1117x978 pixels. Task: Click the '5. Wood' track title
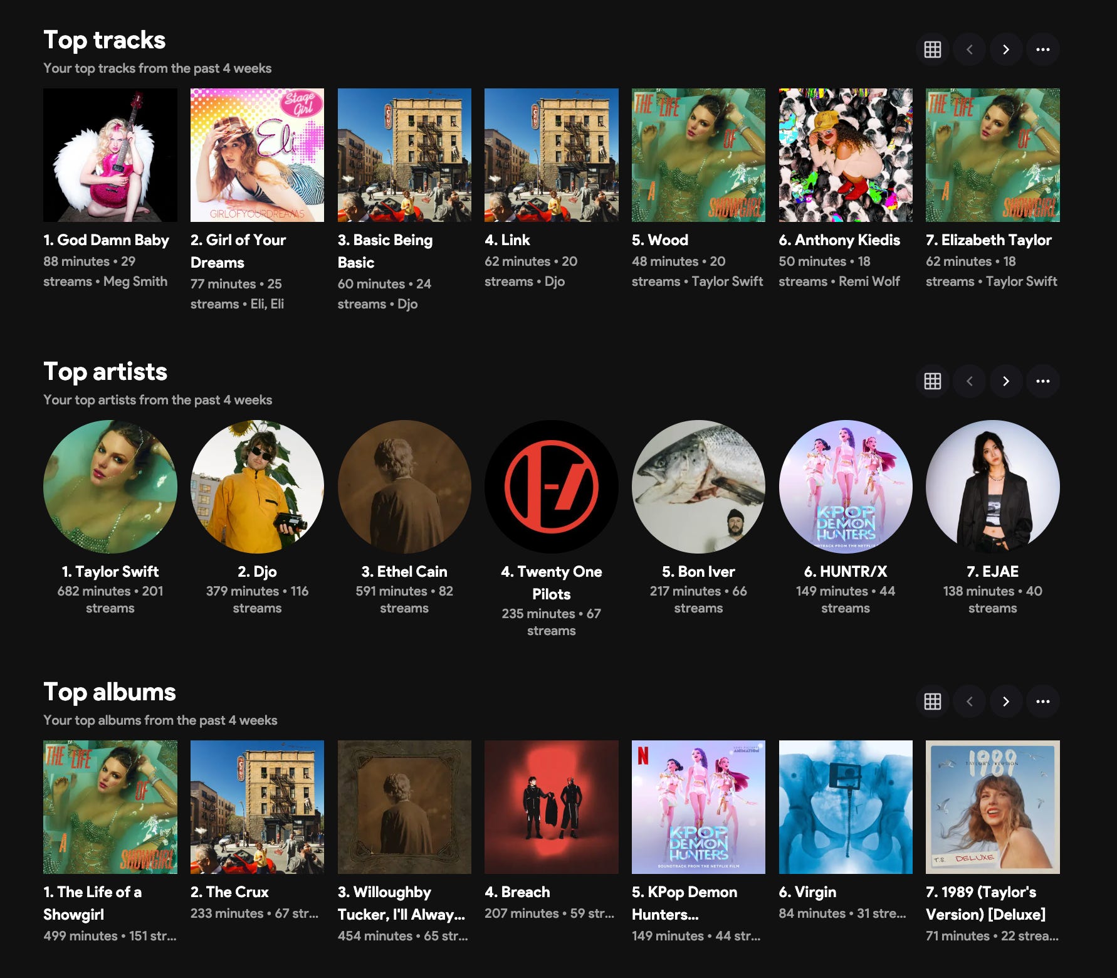[660, 240]
